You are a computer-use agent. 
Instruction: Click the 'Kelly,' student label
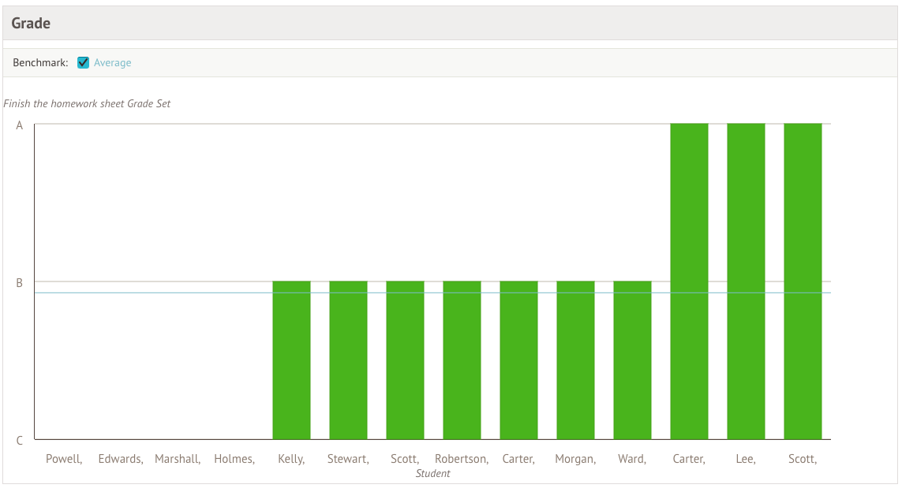(291, 459)
